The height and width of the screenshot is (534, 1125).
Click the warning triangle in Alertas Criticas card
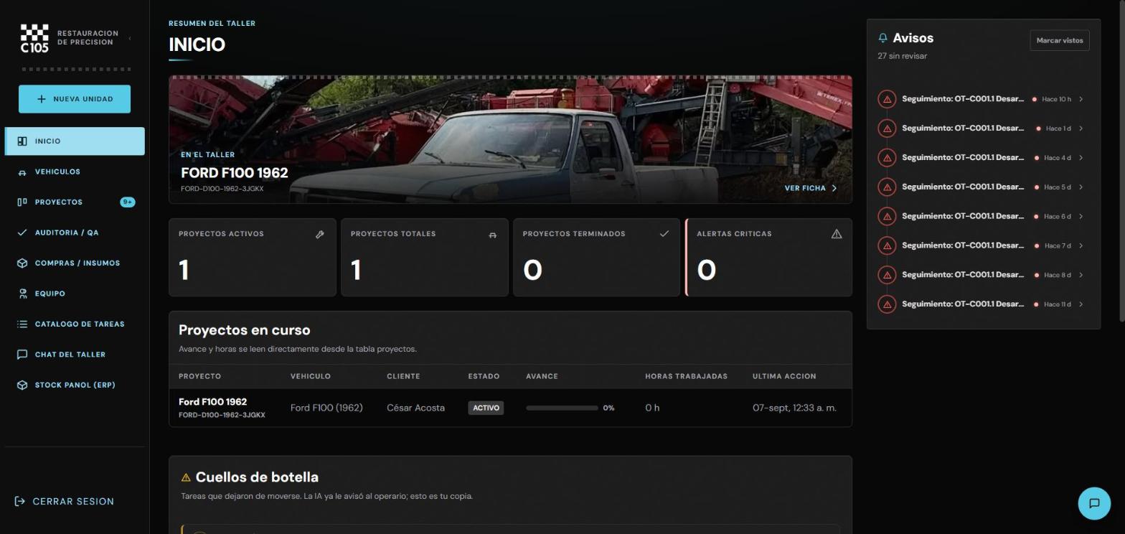(x=837, y=234)
